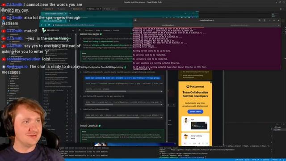Click the browser address bar URL

click(x=75, y=25)
